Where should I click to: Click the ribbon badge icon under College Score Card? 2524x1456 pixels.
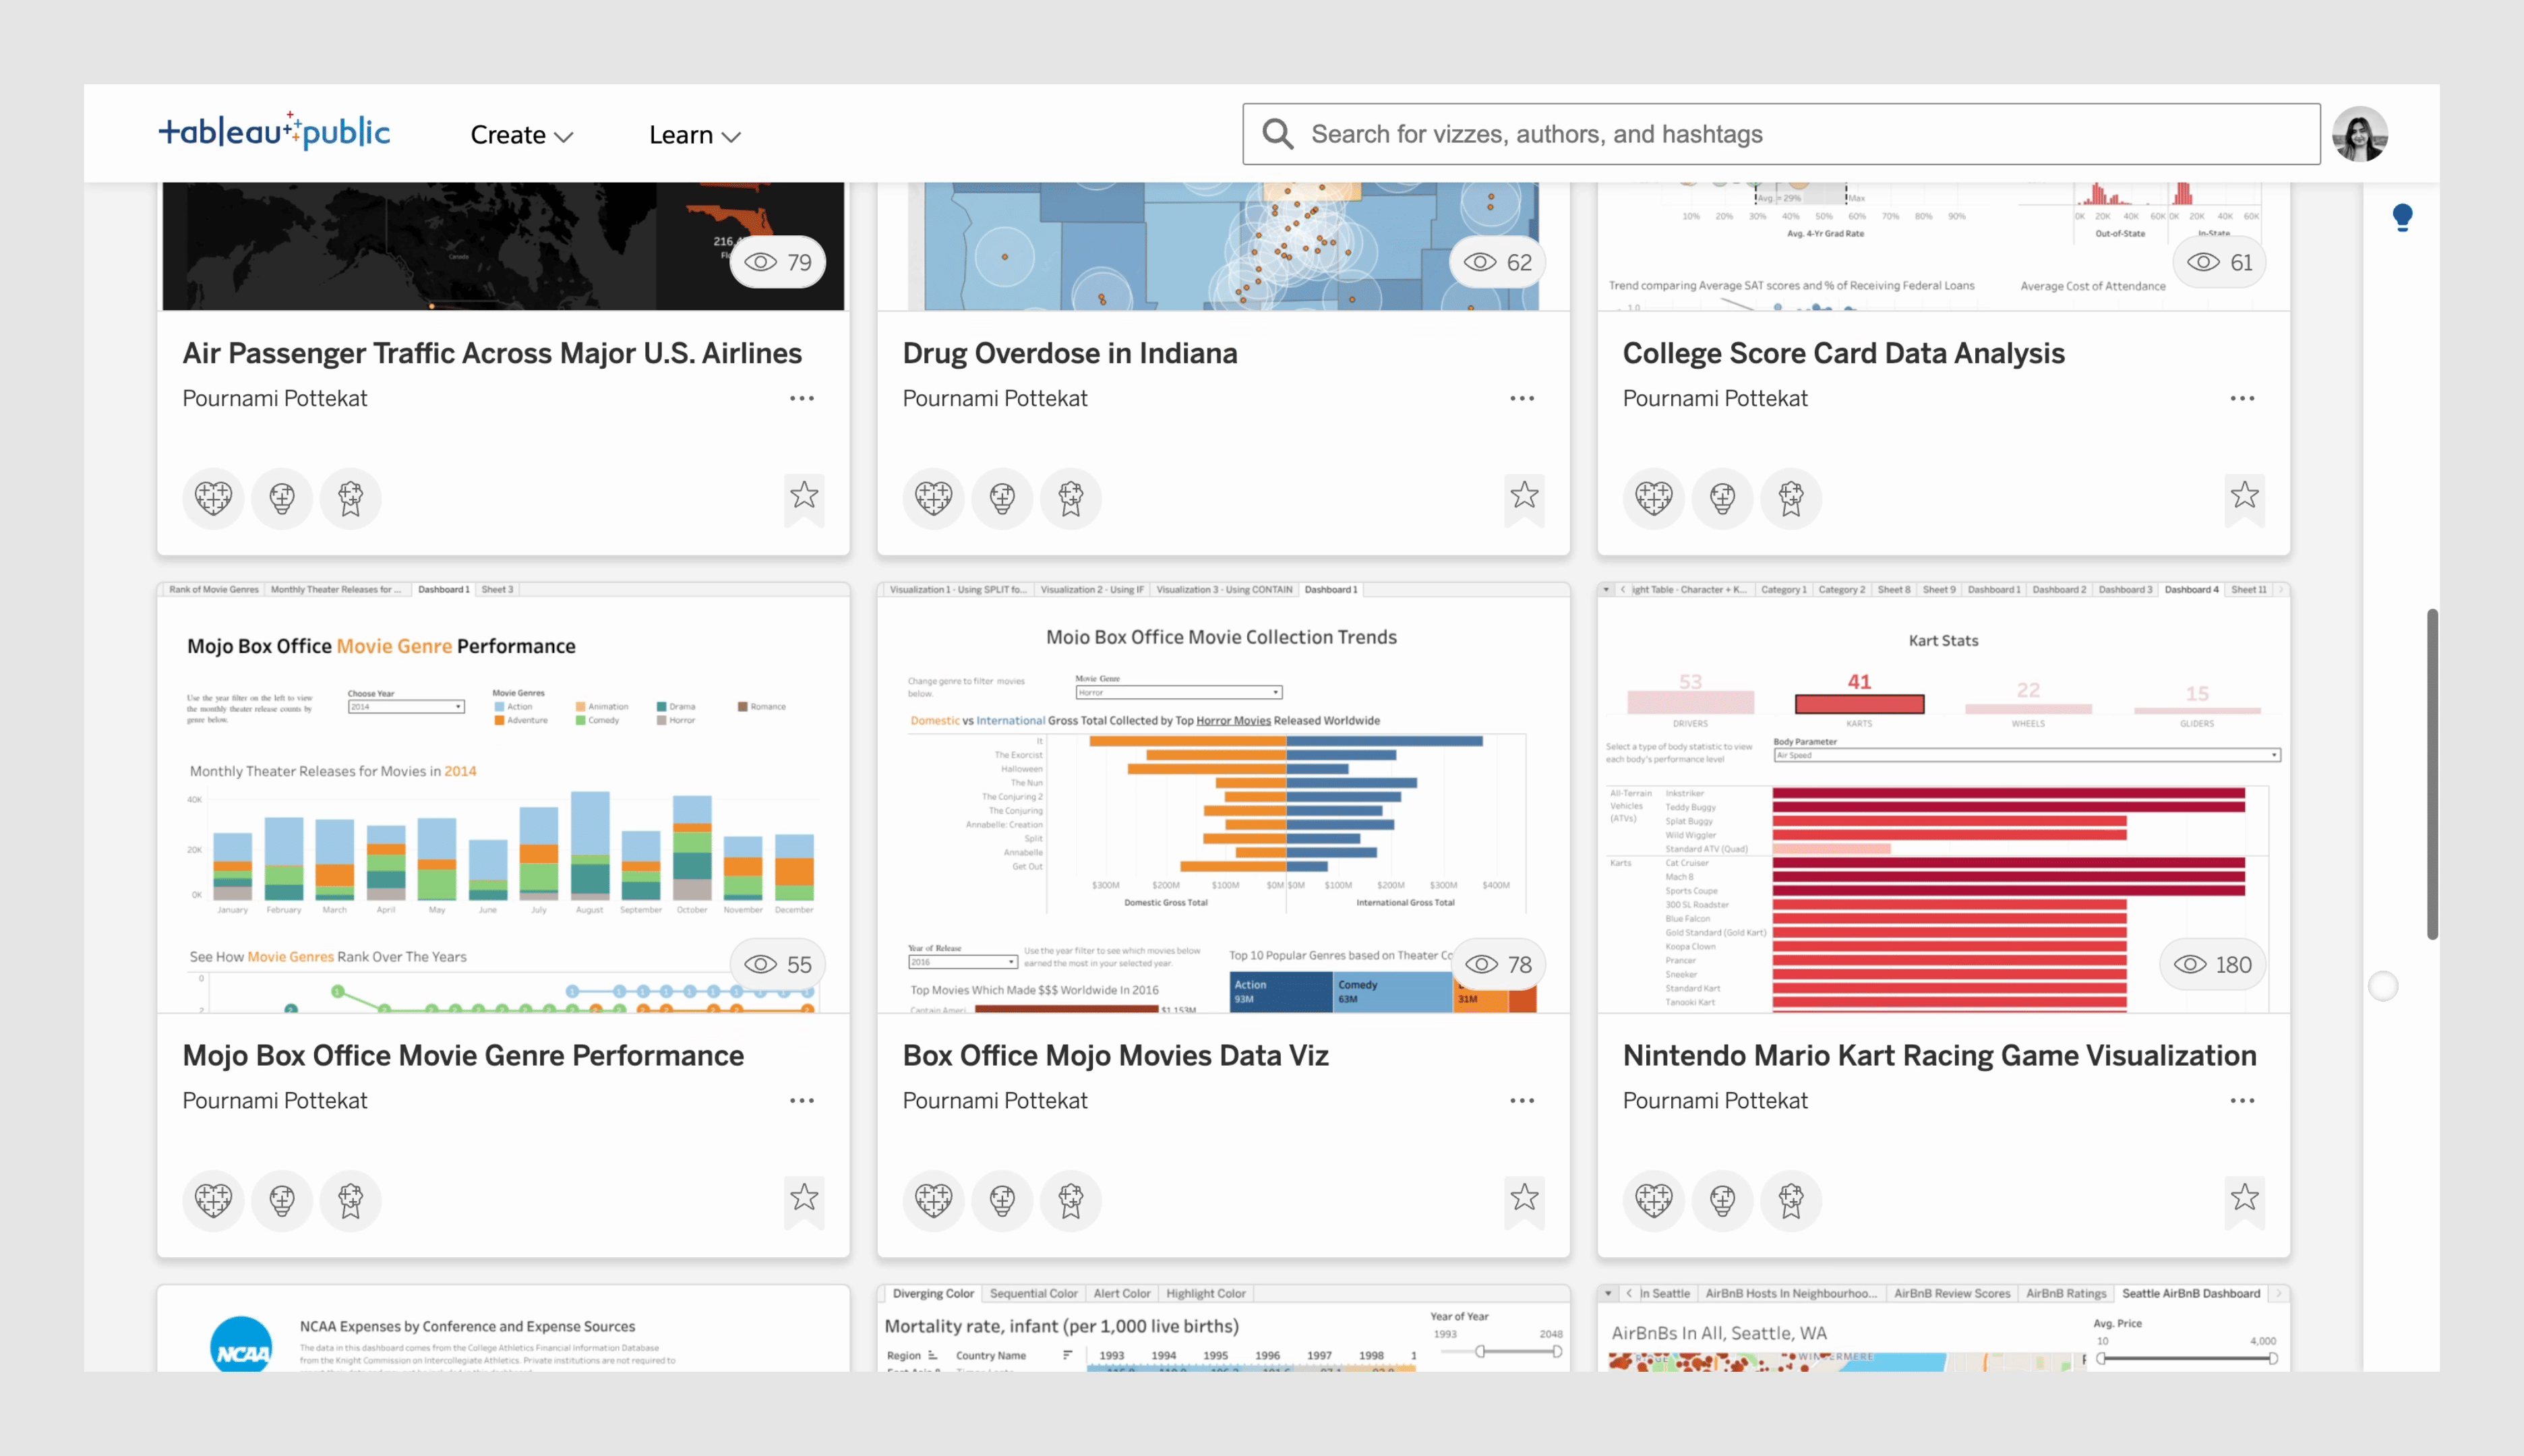point(1790,497)
